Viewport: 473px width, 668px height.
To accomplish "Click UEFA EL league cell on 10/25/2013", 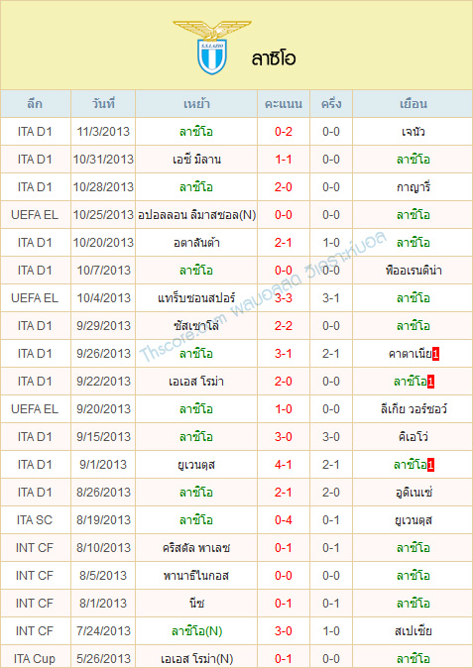I will click(x=35, y=215).
